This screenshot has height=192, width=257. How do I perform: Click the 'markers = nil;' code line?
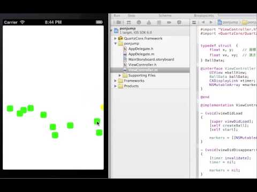point(224,170)
